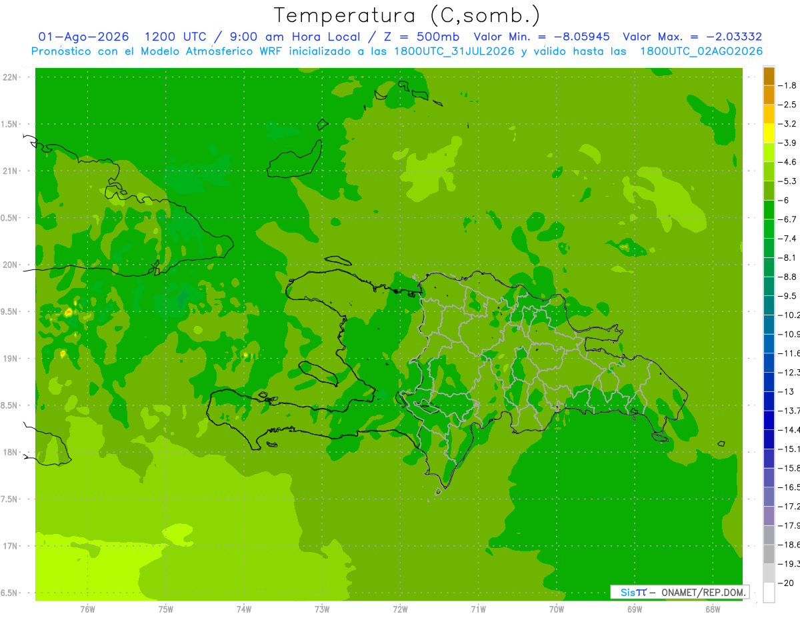Click colorbar label '-8.1'
This screenshot has height=618, width=800.
tap(787, 257)
